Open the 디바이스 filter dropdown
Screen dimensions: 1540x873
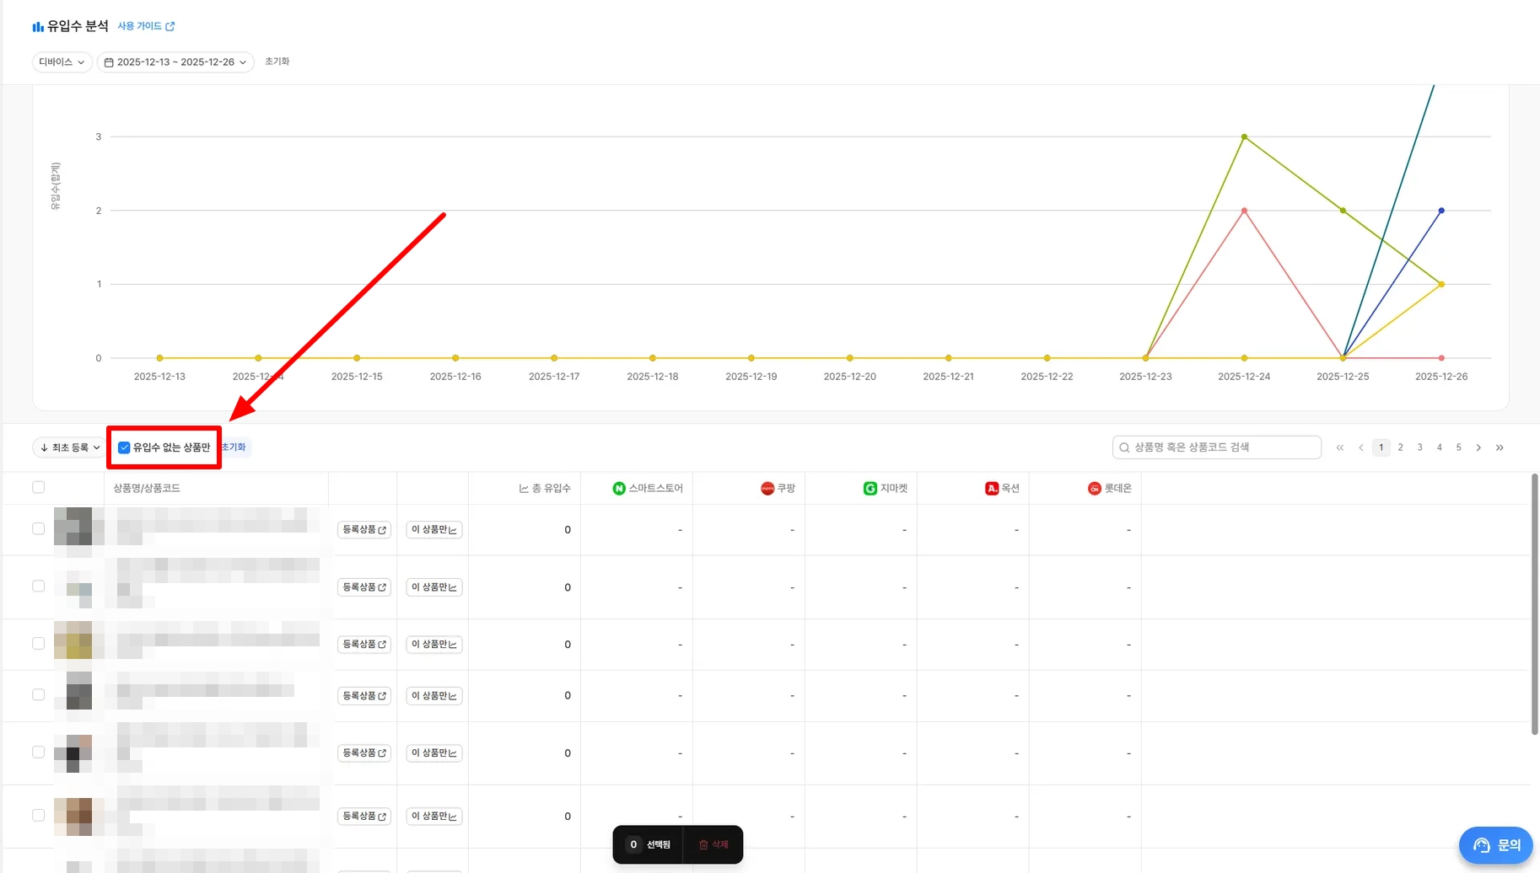62,62
